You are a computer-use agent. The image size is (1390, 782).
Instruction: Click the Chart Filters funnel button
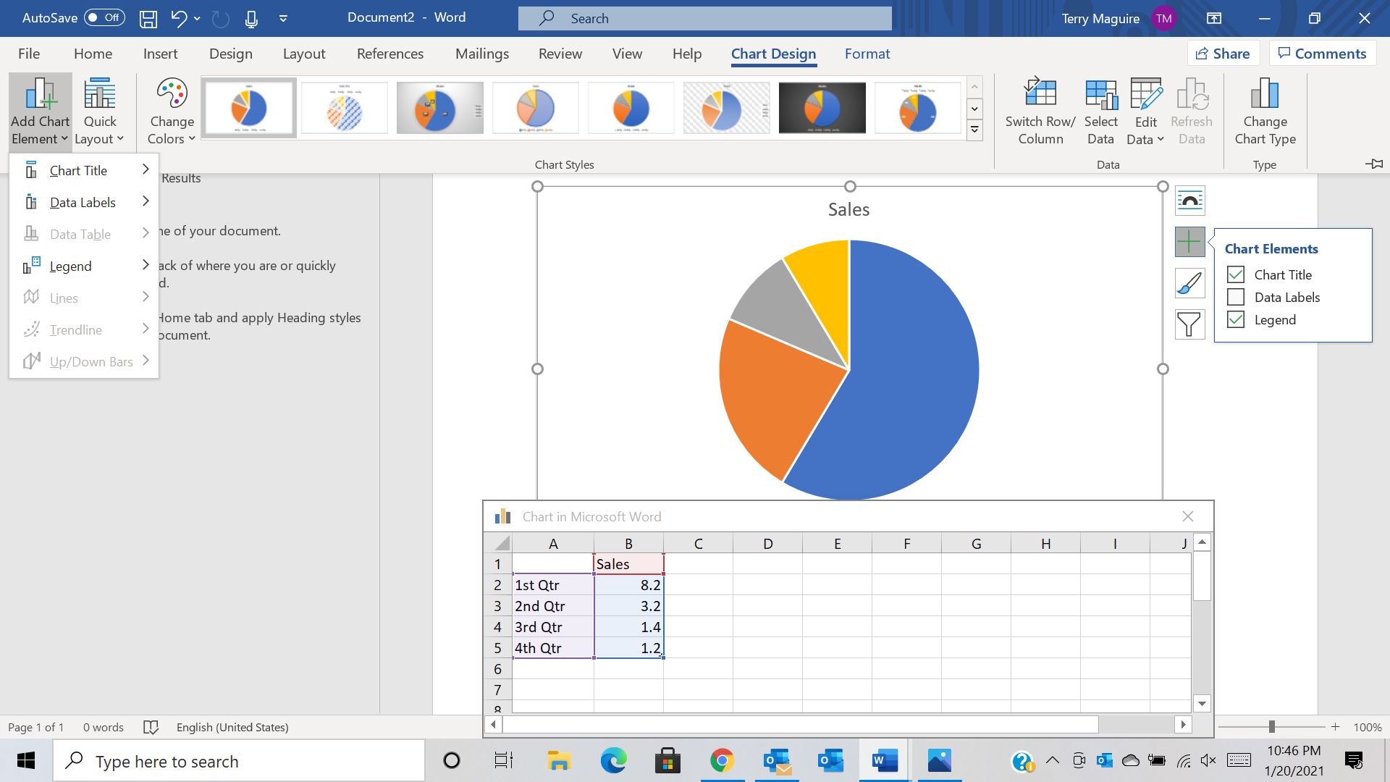coord(1189,324)
